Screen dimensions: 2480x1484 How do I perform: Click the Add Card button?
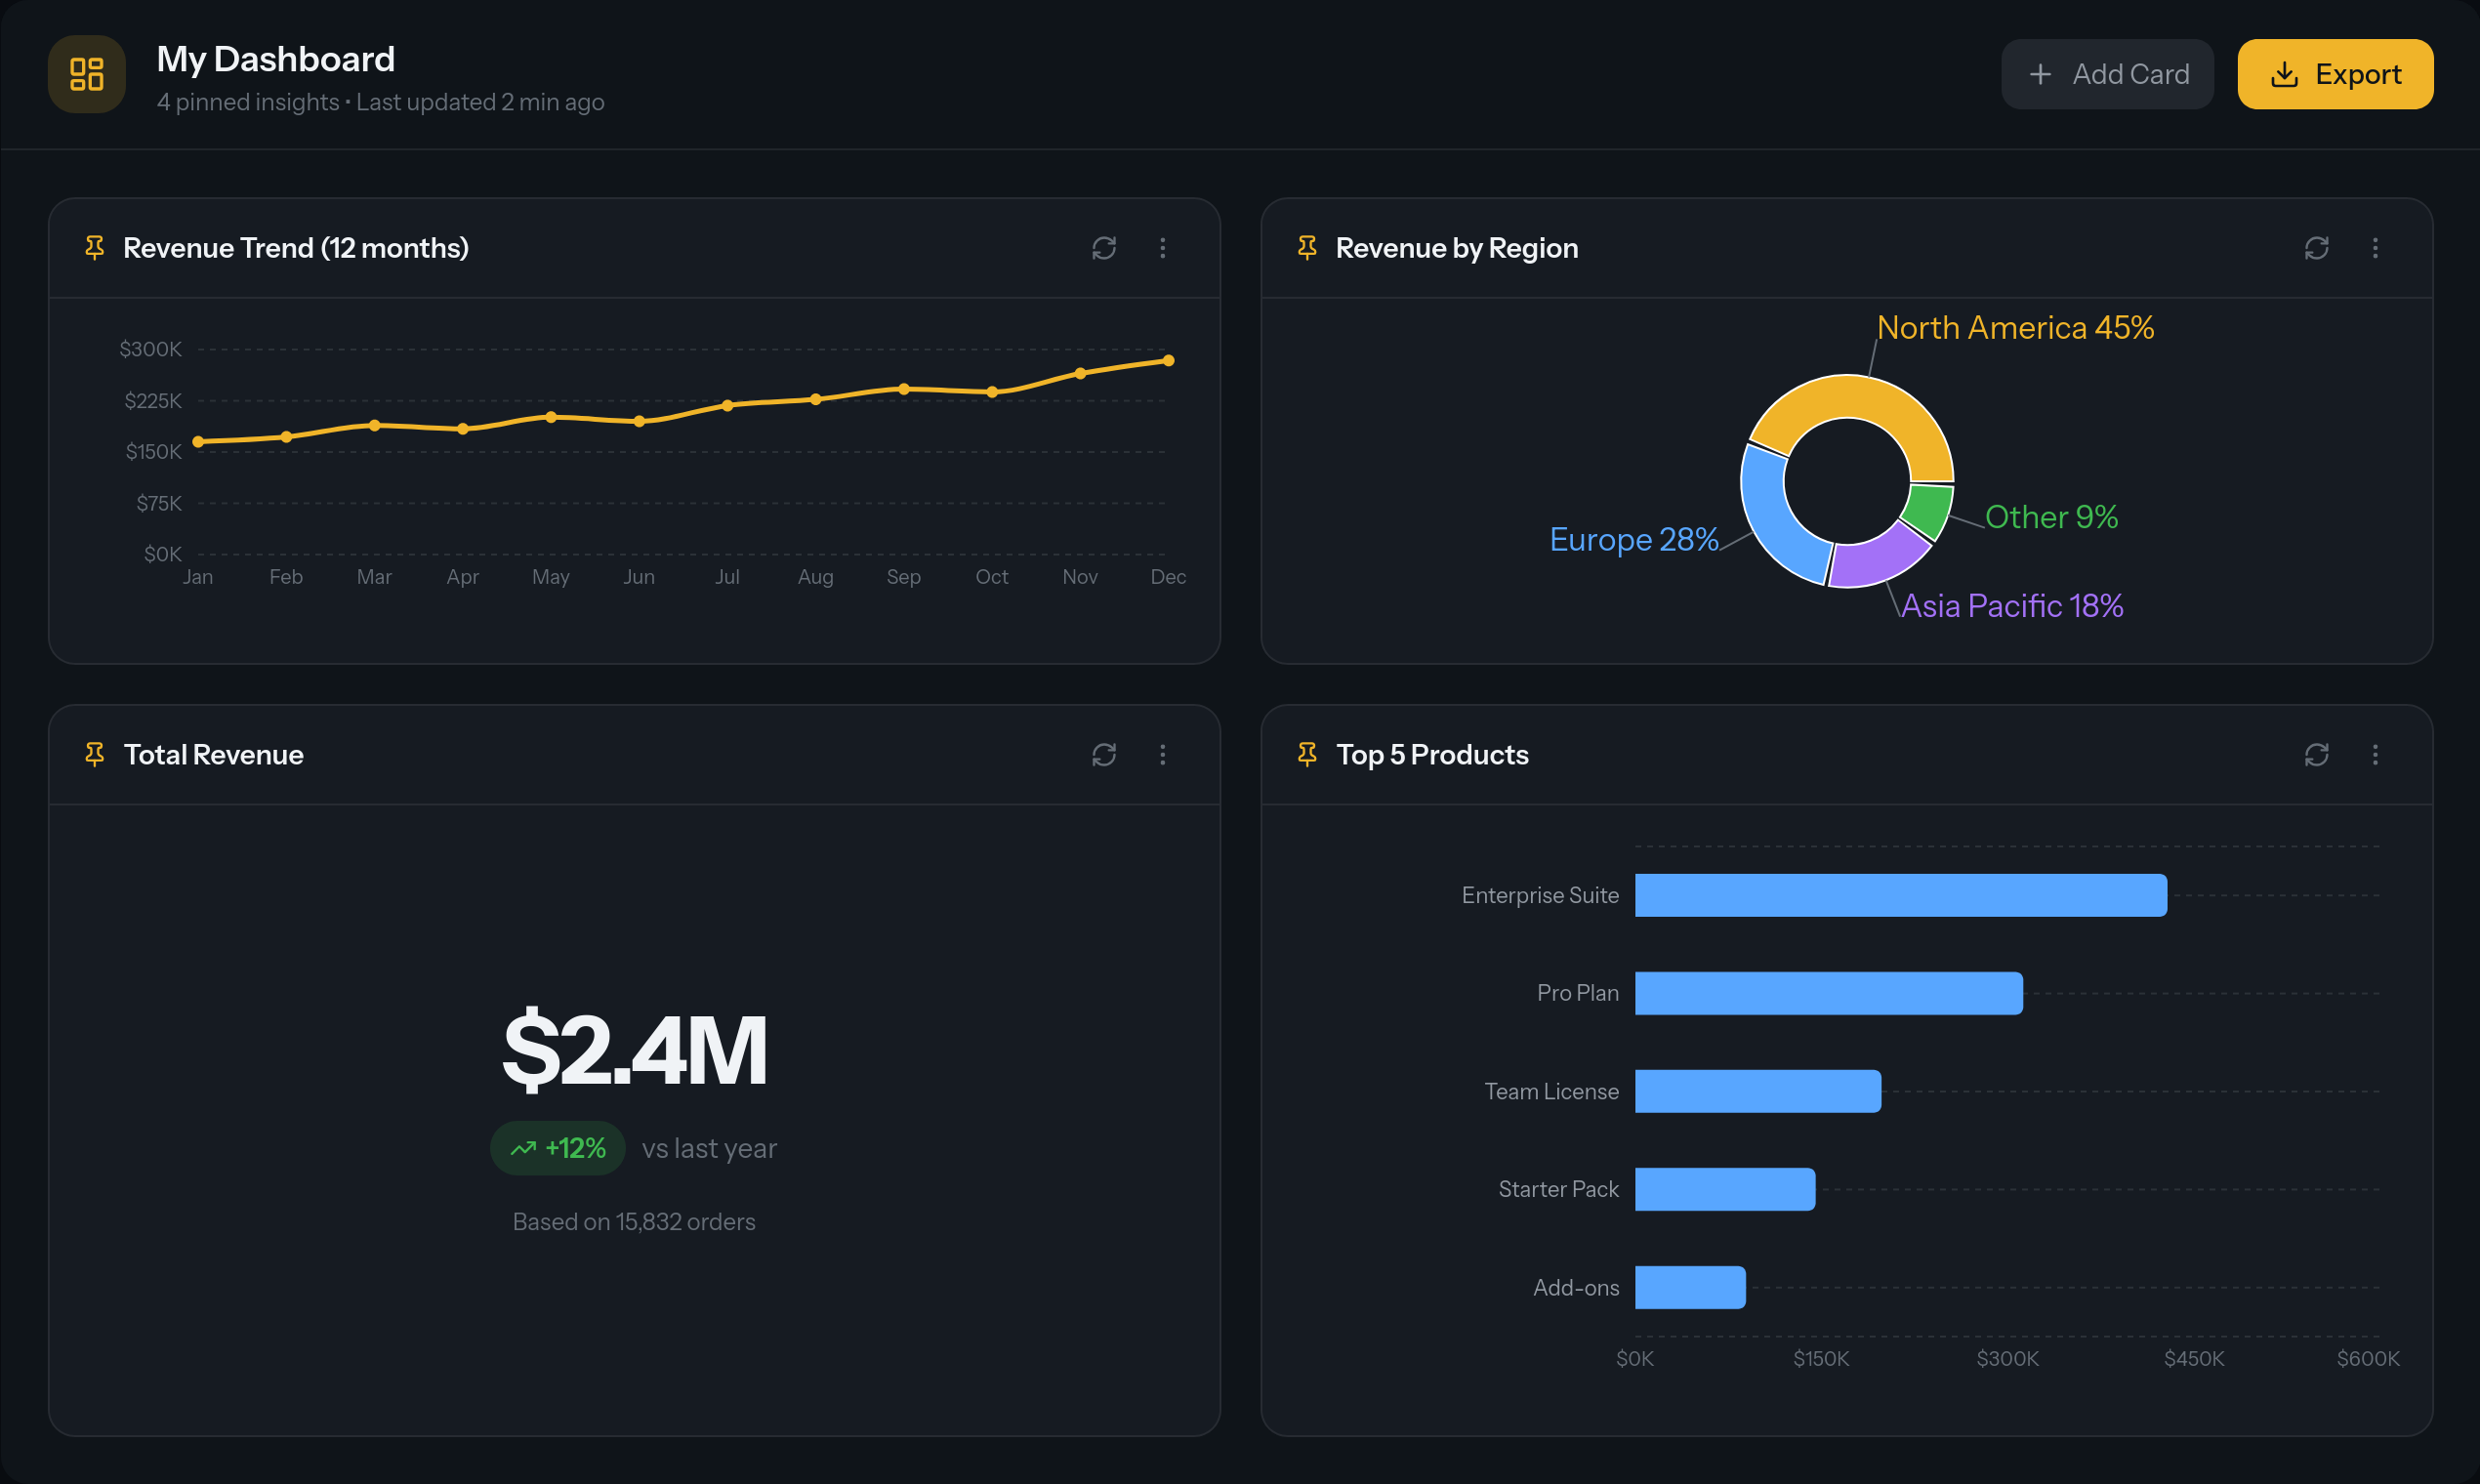coord(2107,75)
